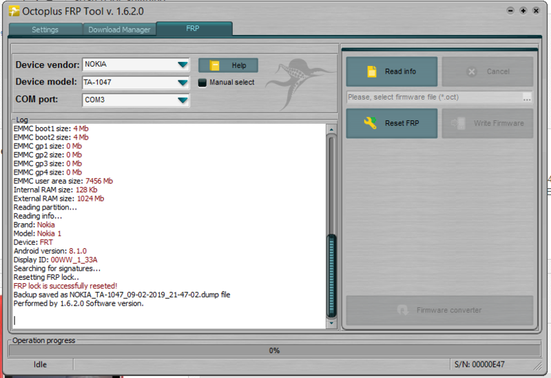Screen dimensions: 551x378
Task: Click the S/N: 00000E47 status text
Action: coord(479,365)
